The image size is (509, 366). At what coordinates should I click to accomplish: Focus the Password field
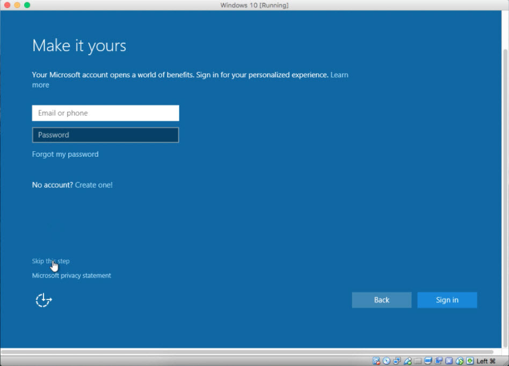105,135
